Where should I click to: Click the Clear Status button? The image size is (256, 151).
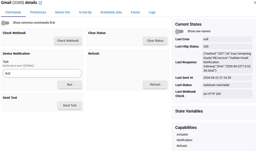155,41
